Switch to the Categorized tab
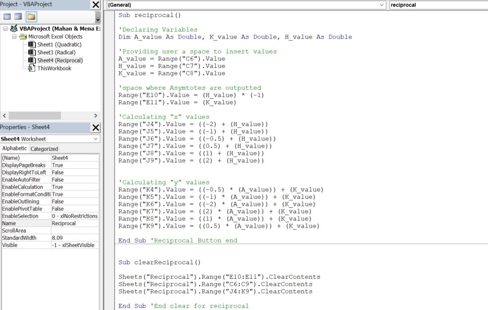Image resolution: width=488 pixels, height=310 pixels. 44,149
